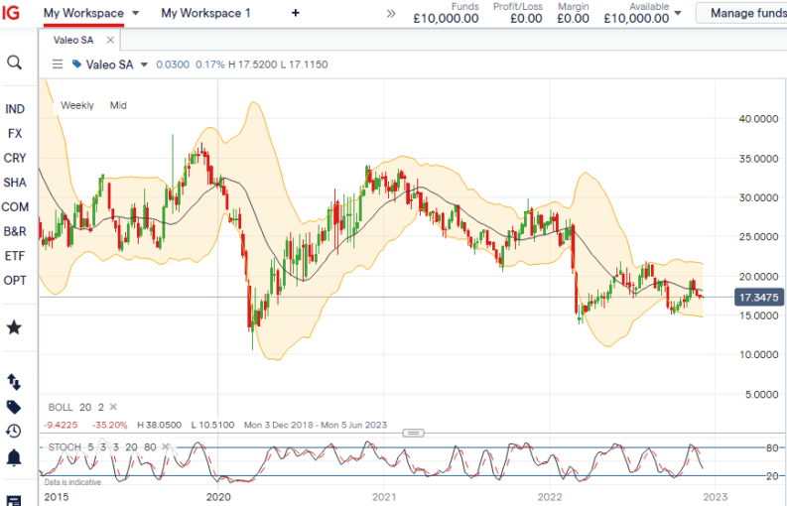Click the -35.20% range change text

click(x=109, y=425)
